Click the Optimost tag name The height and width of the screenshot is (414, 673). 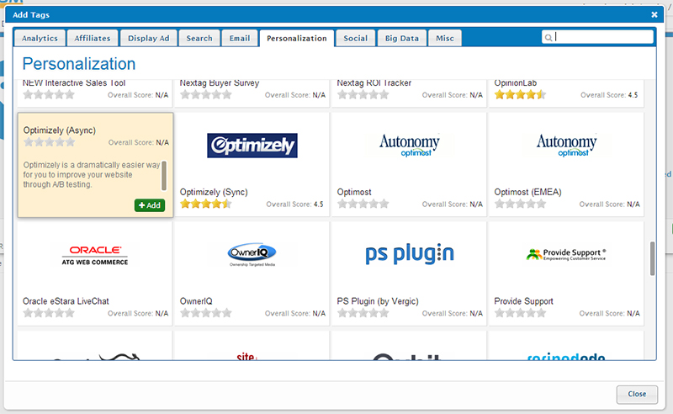354,192
